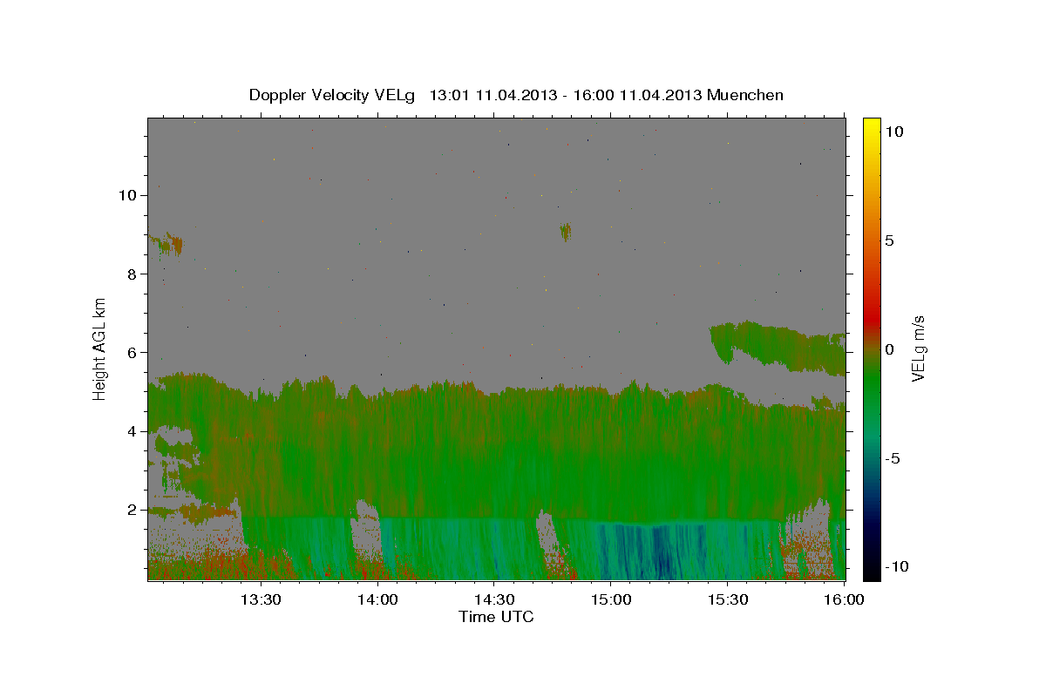
Task: Click the colorbar value -5
Action: 892,458
